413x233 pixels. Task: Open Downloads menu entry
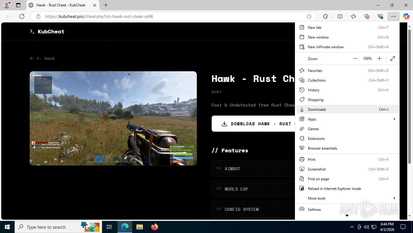click(x=347, y=109)
